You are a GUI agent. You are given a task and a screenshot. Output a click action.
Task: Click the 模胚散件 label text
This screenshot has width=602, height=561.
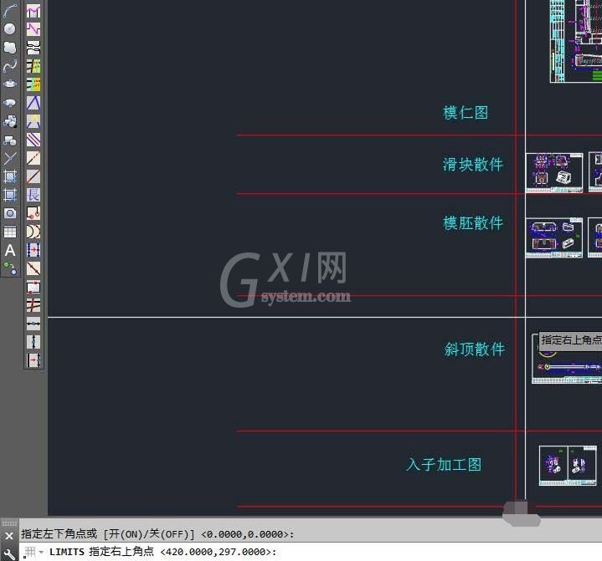click(x=473, y=223)
